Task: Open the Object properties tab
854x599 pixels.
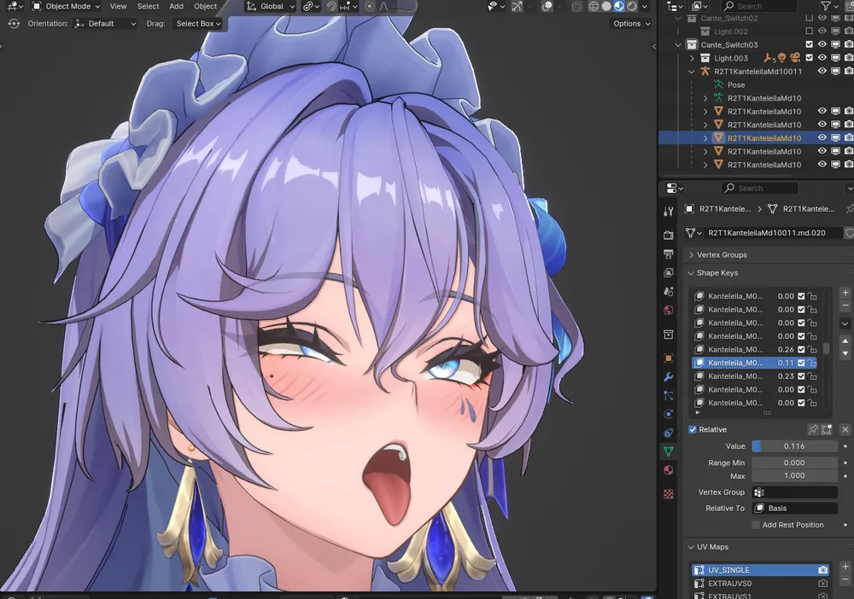Action: (x=669, y=358)
